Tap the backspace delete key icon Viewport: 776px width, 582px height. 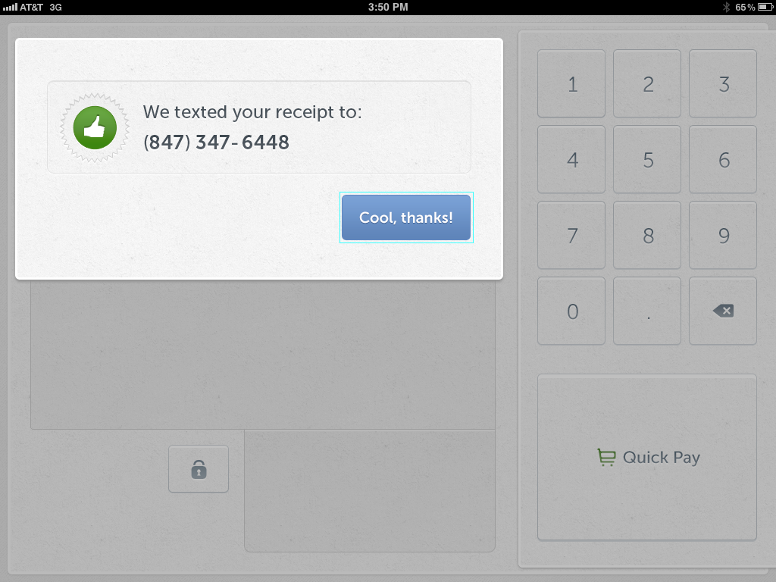pyautogui.click(x=723, y=311)
